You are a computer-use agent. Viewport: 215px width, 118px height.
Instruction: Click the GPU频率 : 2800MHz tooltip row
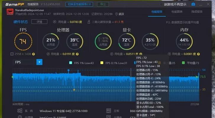149,111
